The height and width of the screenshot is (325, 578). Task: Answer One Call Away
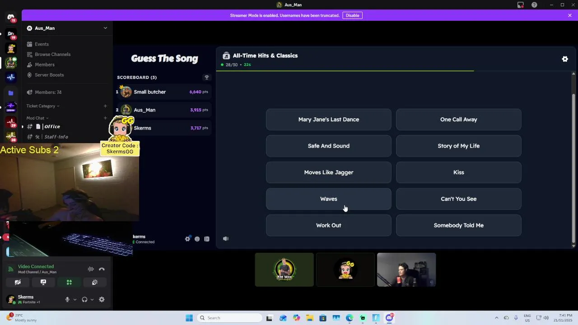[x=458, y=120]
